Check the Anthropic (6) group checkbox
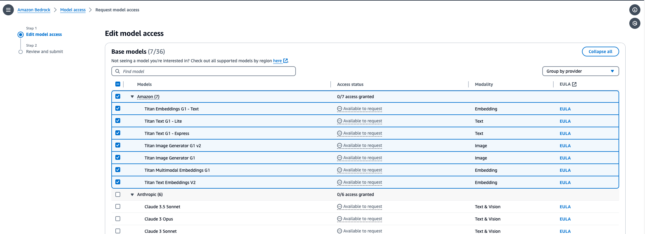The image size is (645, 234). (x=118, y=194)
